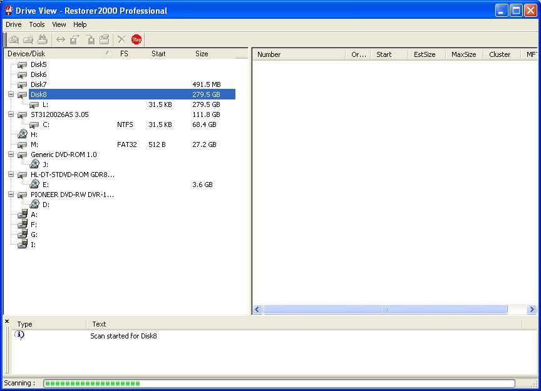
Task: Click the open image toolbar icon
Action: (x=90, y=39)
